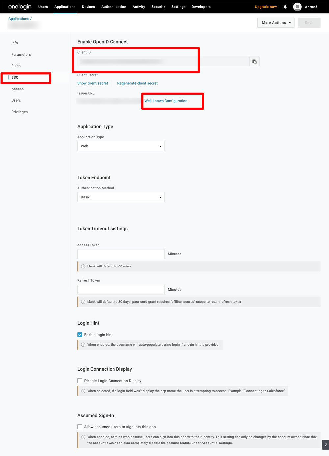This screenshot has width=329, height=456.
Task: Open the Security menu
Action: pos(158,7)
